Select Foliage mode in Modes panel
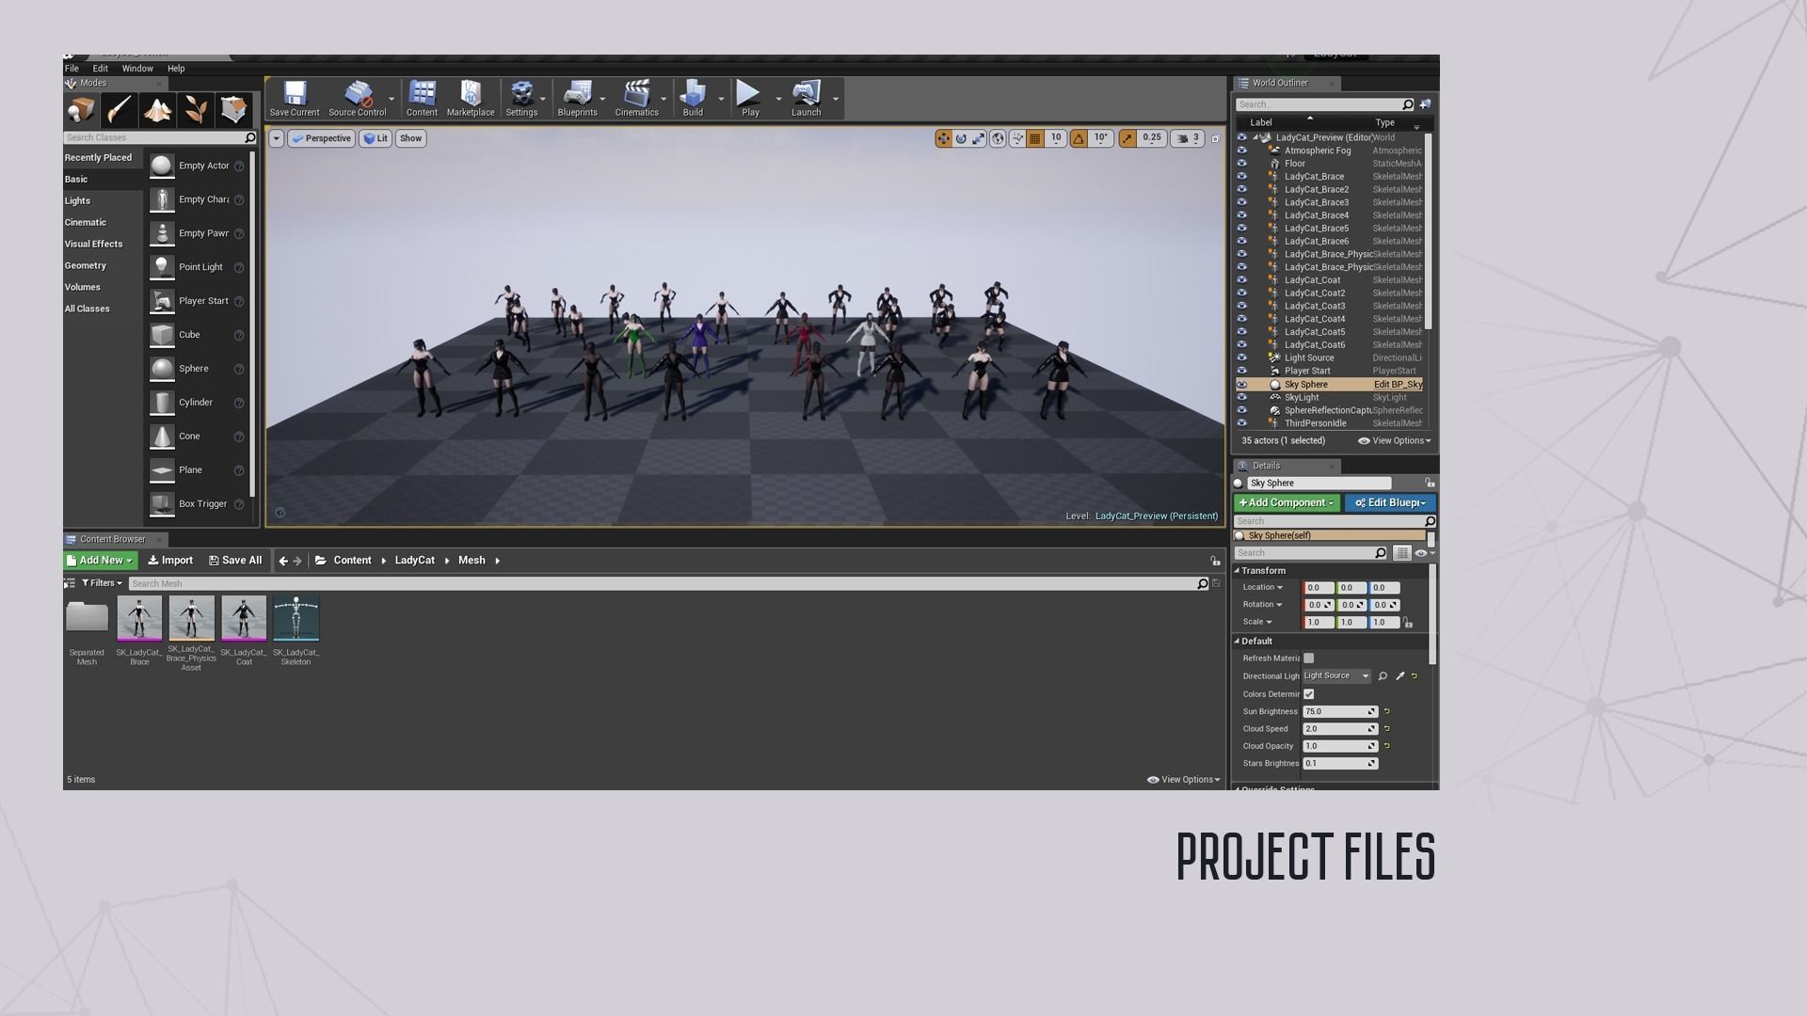Screen dimensions: 1807x1016 196,110
